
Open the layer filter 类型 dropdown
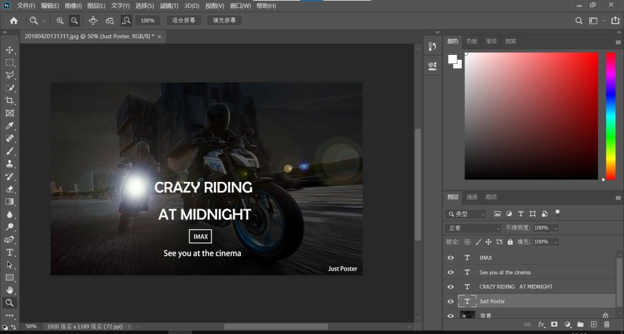(466, 214)
